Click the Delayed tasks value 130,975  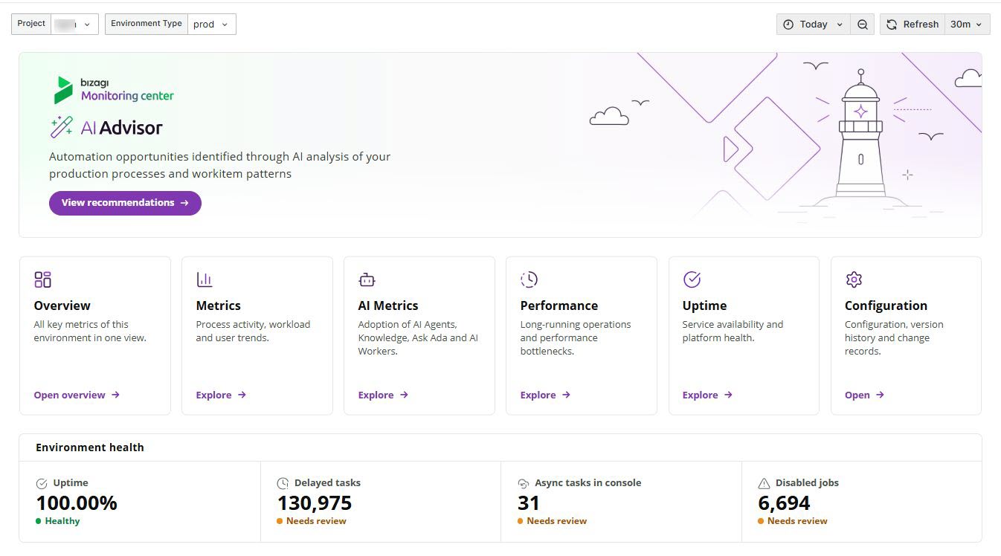pos(315,503)
